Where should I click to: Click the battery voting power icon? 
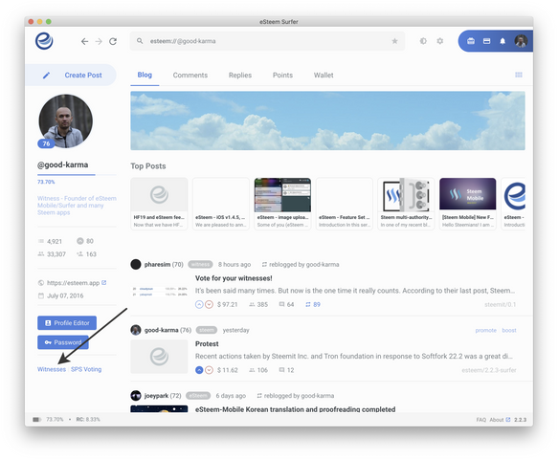click(37, 420)
